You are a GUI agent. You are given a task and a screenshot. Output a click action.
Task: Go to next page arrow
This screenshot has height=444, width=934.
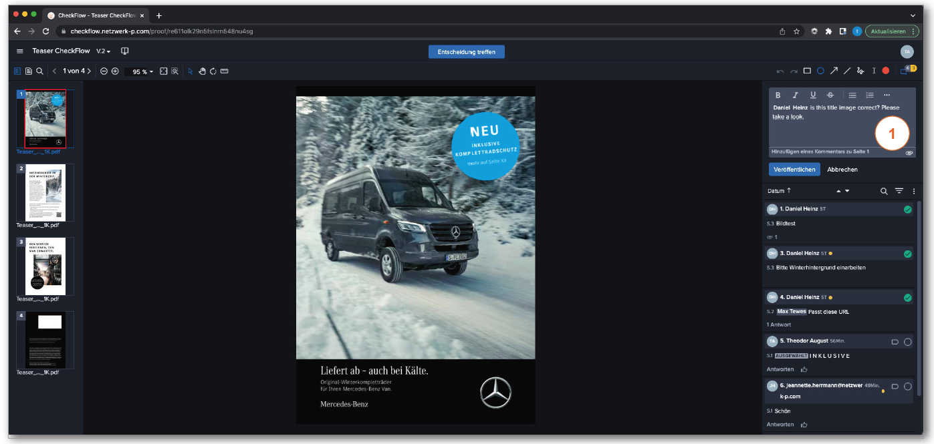tap(89, 71)
